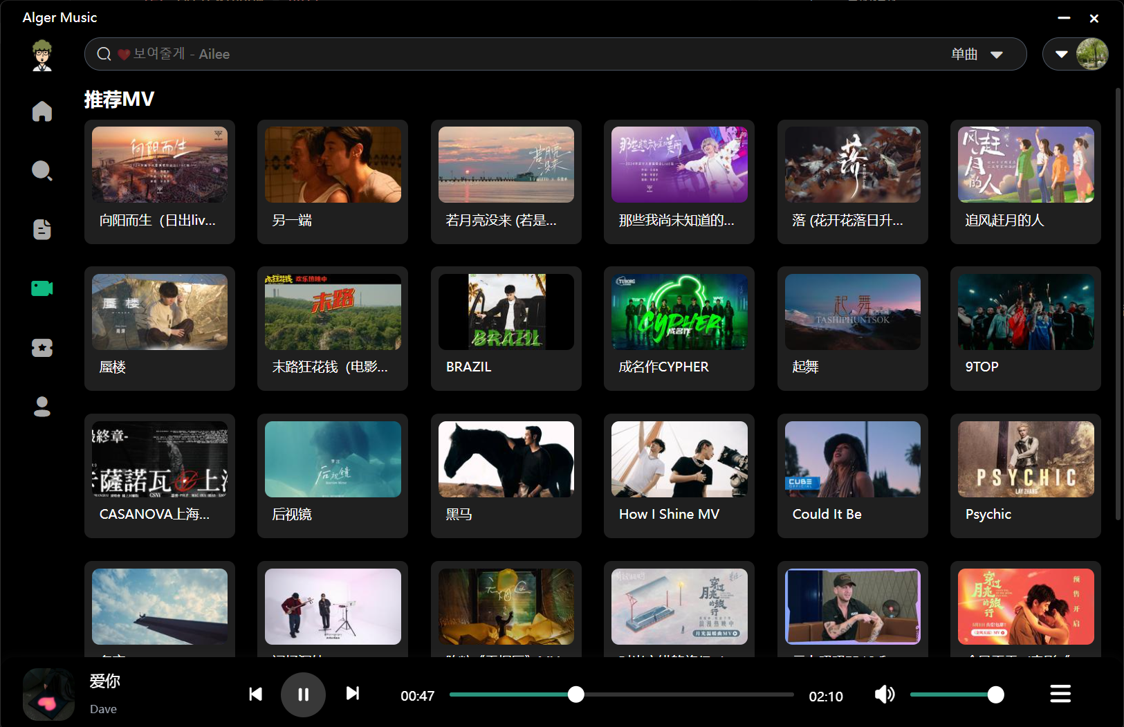
Task: Open the user profile sidebar icon
Action: (x=42, y=407)
